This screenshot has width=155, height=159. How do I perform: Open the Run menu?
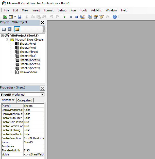coord(73,10)
